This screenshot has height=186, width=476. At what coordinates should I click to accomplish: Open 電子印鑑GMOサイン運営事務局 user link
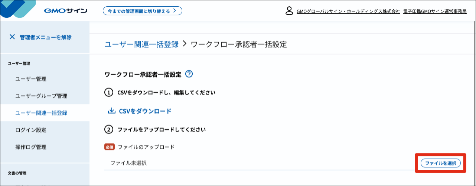[x=434, y=11]
